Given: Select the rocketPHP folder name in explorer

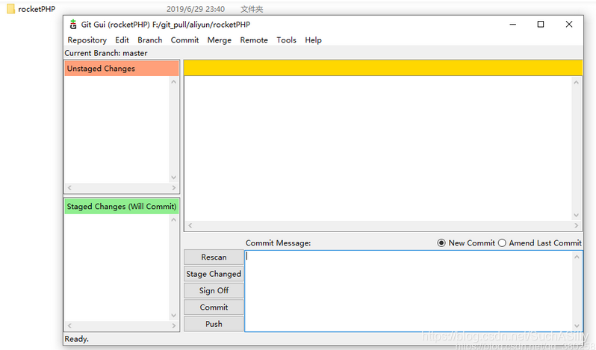Looking at the screenshot, I should tap(37, 9).
